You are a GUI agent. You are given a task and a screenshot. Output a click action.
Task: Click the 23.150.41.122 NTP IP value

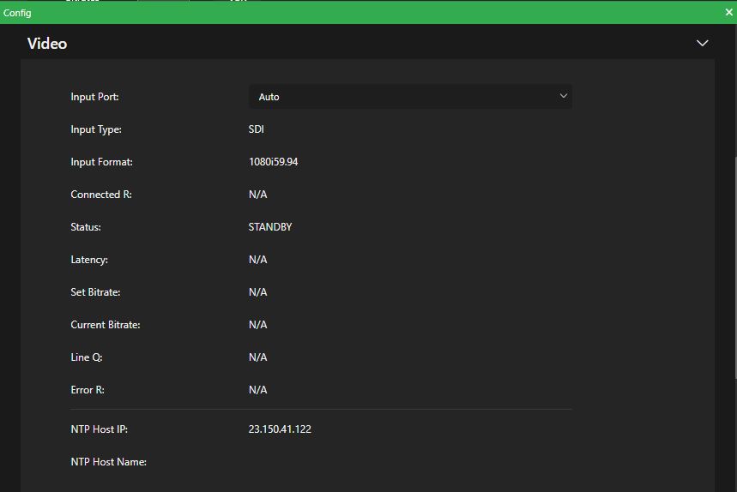tap(280, 429)
